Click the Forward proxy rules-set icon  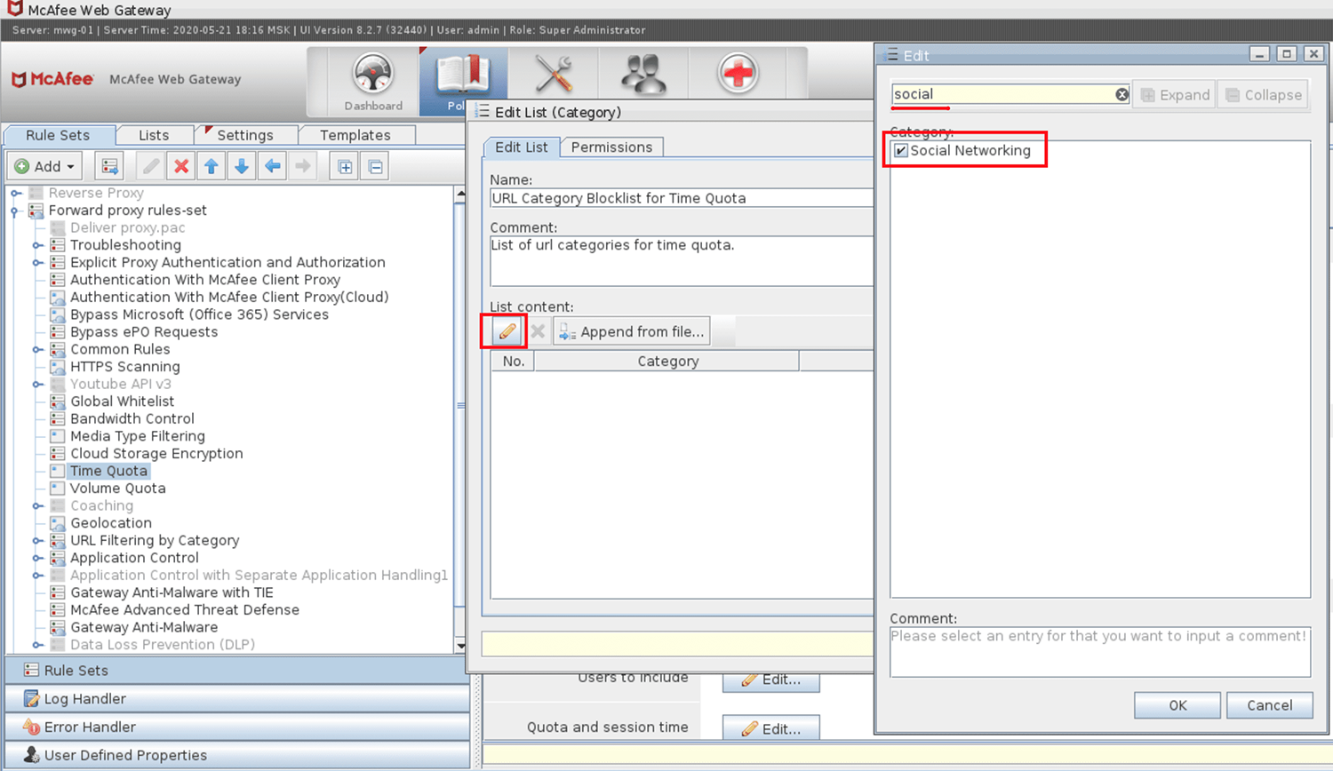36,211
